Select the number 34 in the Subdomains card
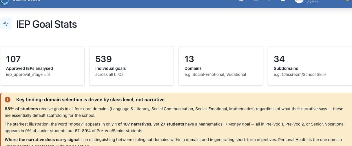This screenshot has width=352, height=146. coord(279,59)
